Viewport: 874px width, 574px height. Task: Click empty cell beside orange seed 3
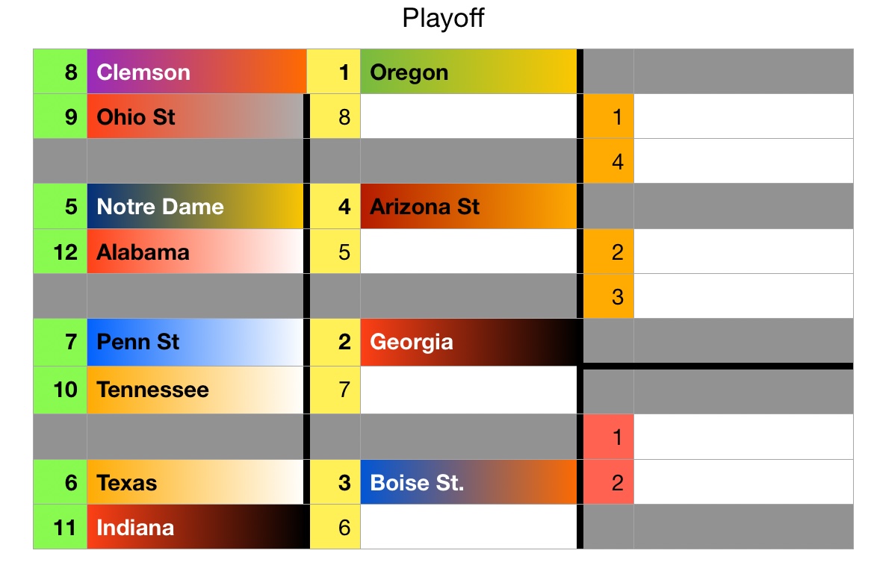(x=743, y=296)
